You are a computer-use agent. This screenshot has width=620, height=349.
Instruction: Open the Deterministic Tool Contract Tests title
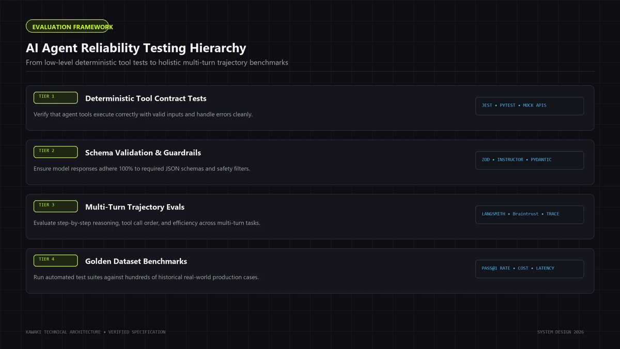(x=146, y=98)
